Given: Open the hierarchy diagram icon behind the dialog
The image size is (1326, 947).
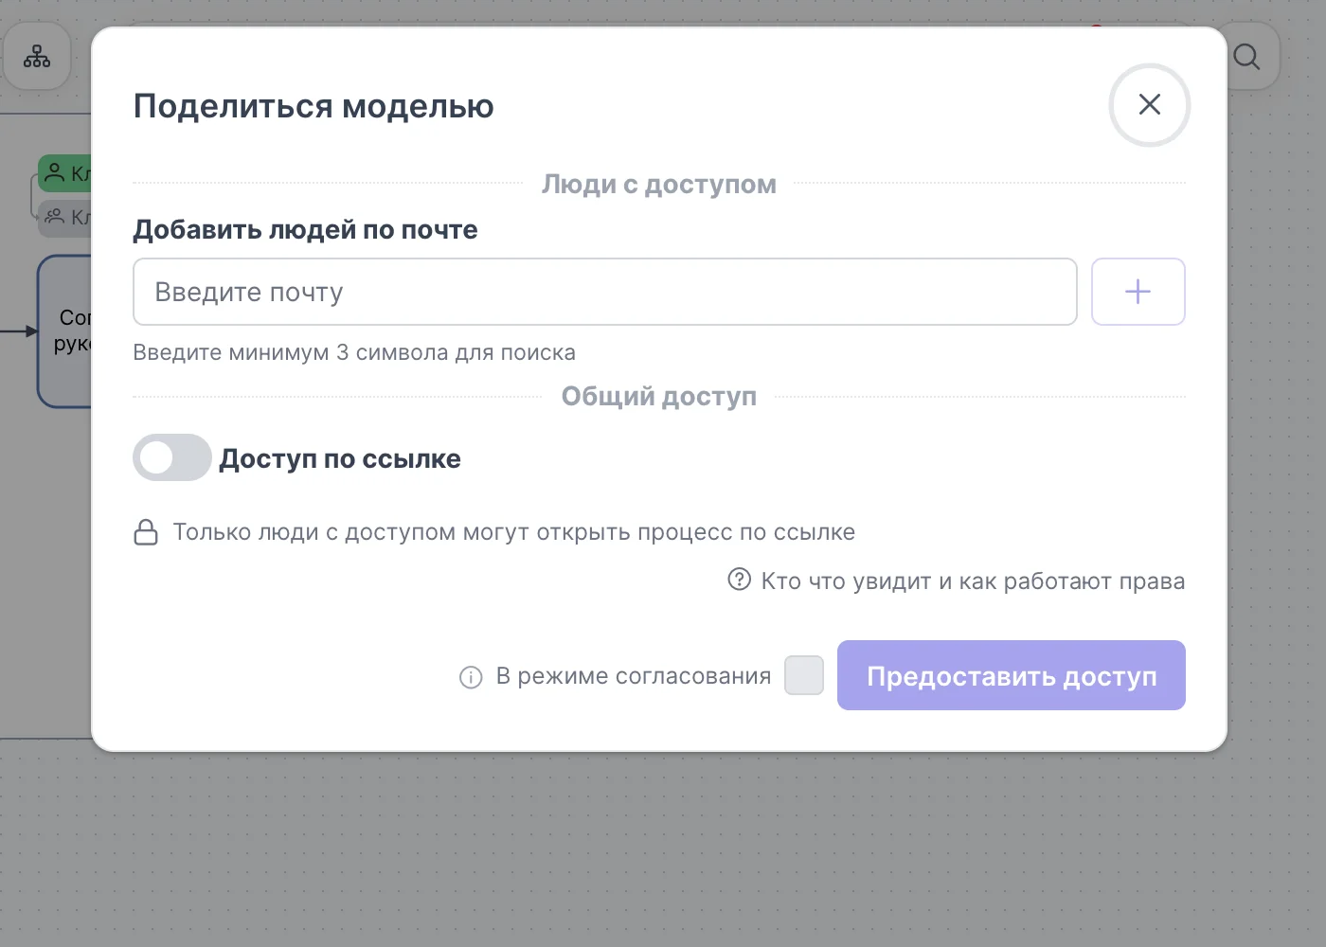Looking at the screenshot, I should (37, 57).
